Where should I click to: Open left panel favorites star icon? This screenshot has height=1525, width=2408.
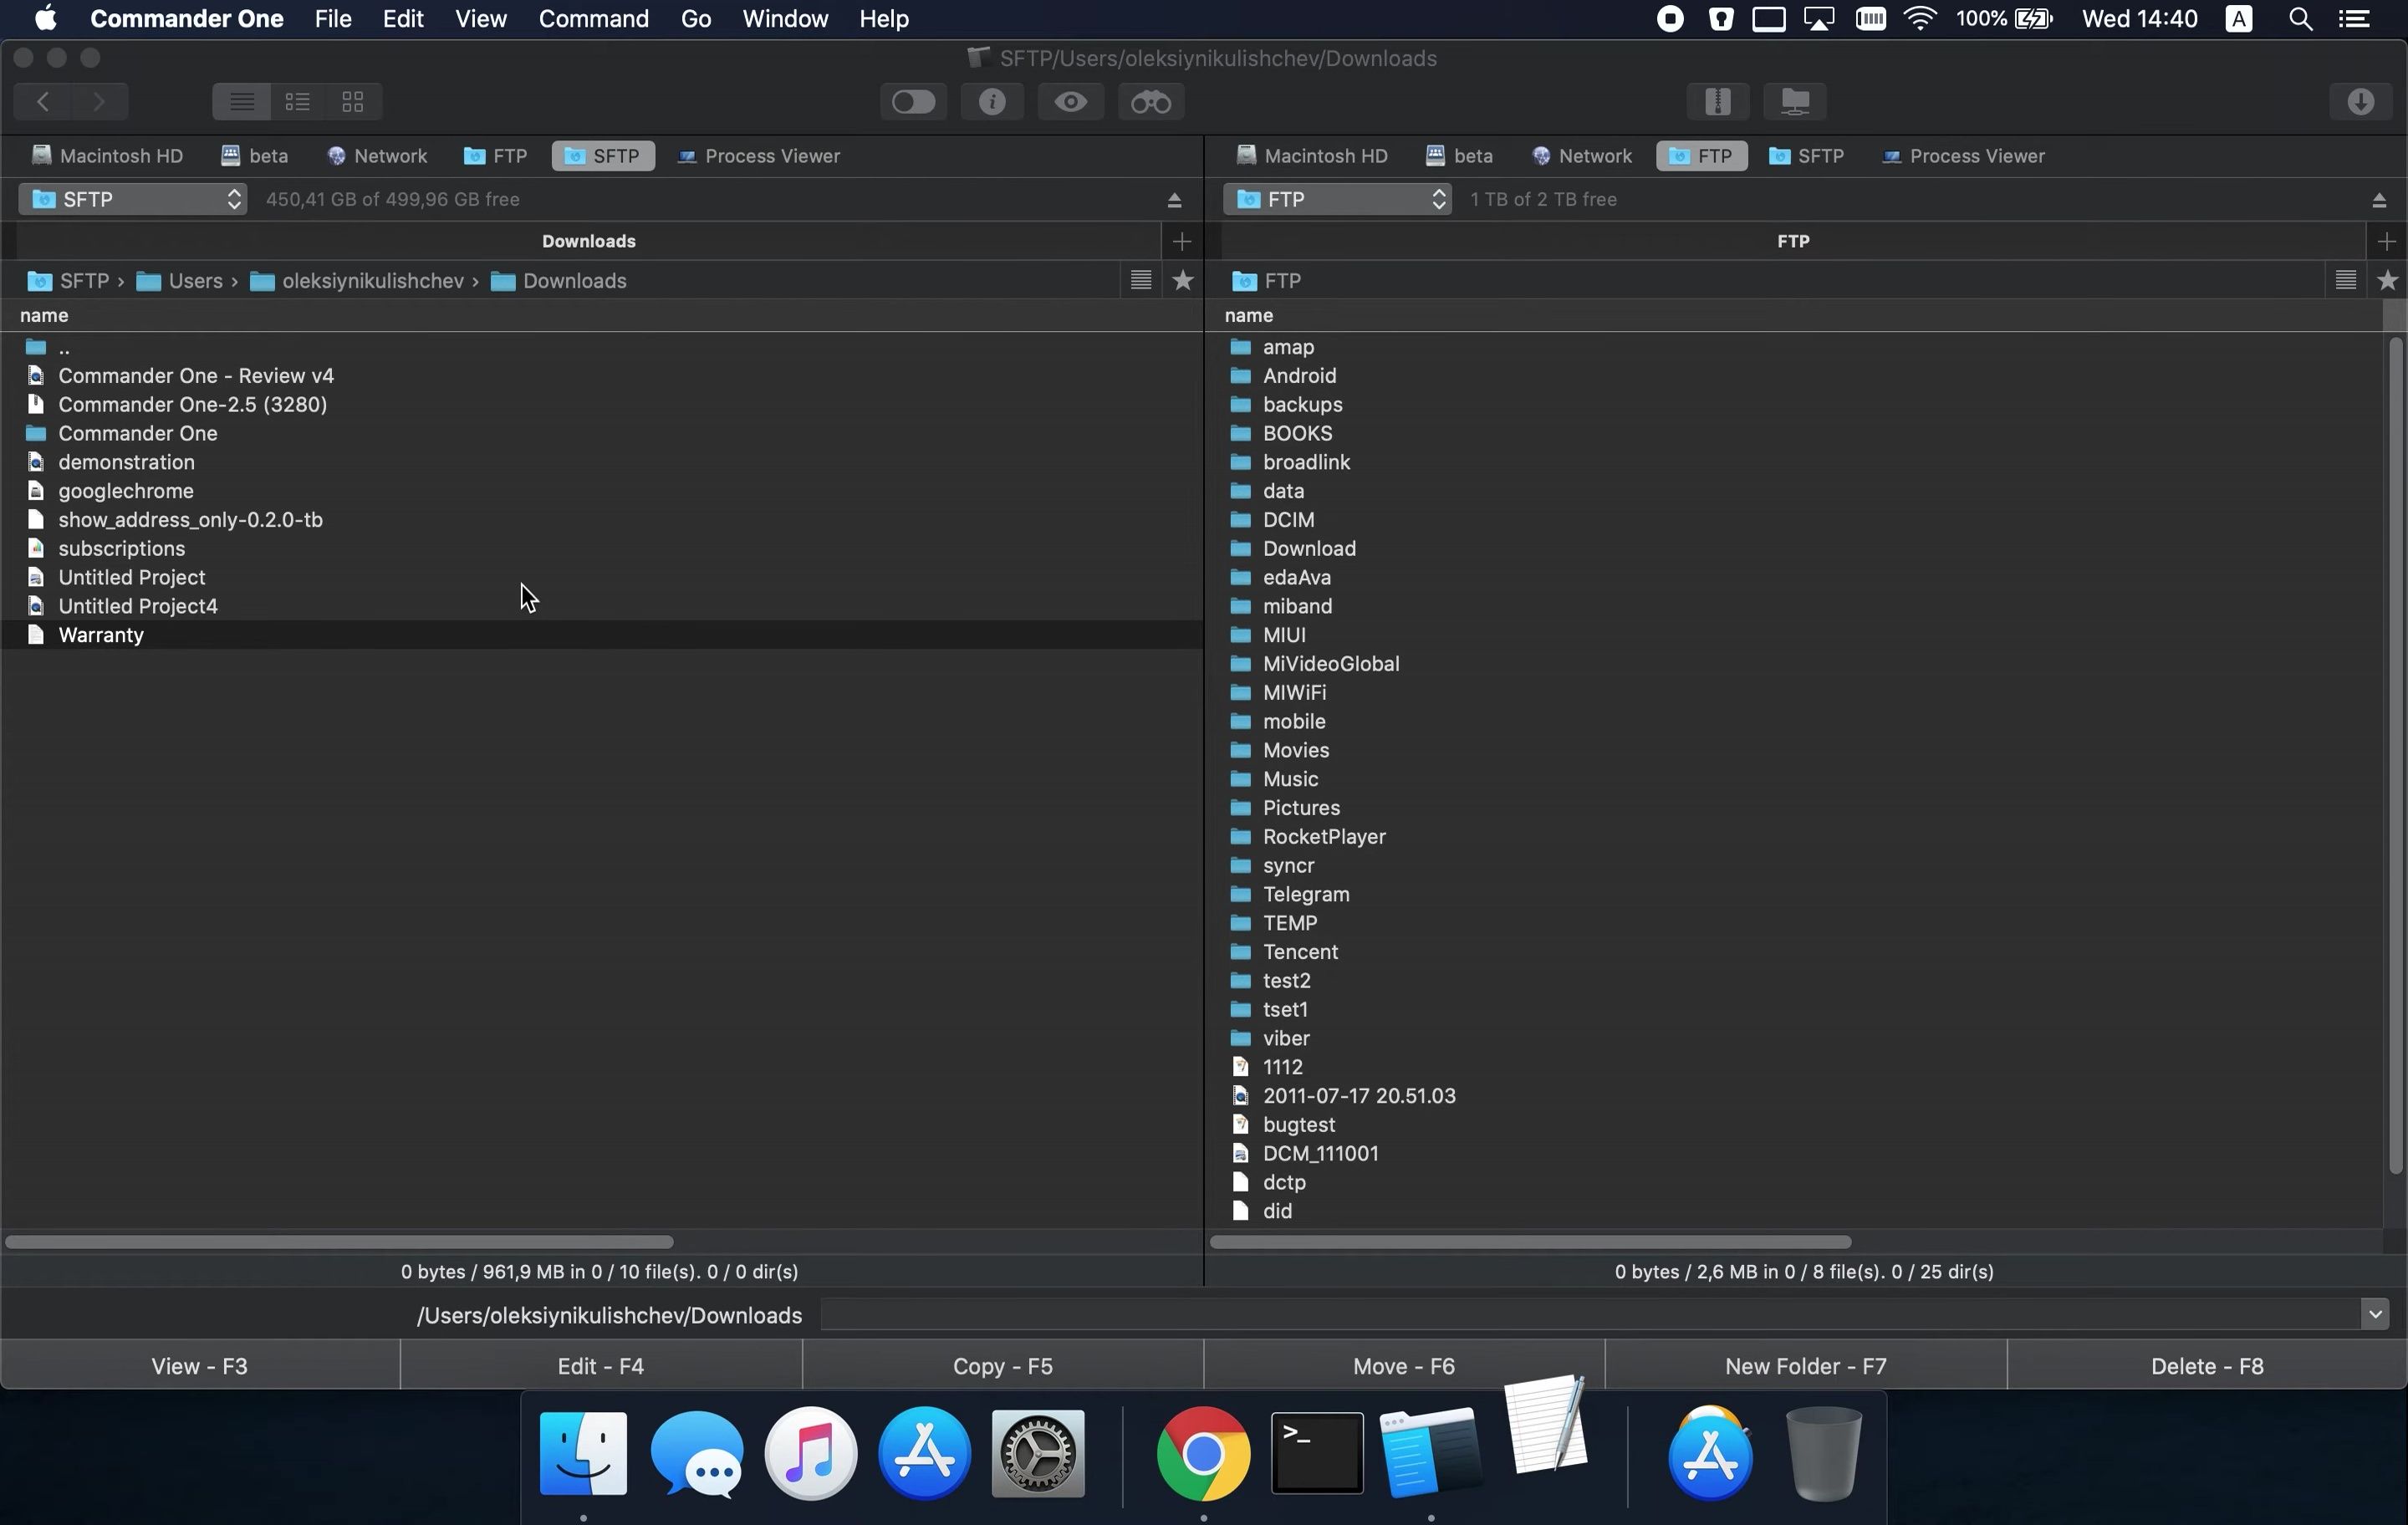[1183, 280]
